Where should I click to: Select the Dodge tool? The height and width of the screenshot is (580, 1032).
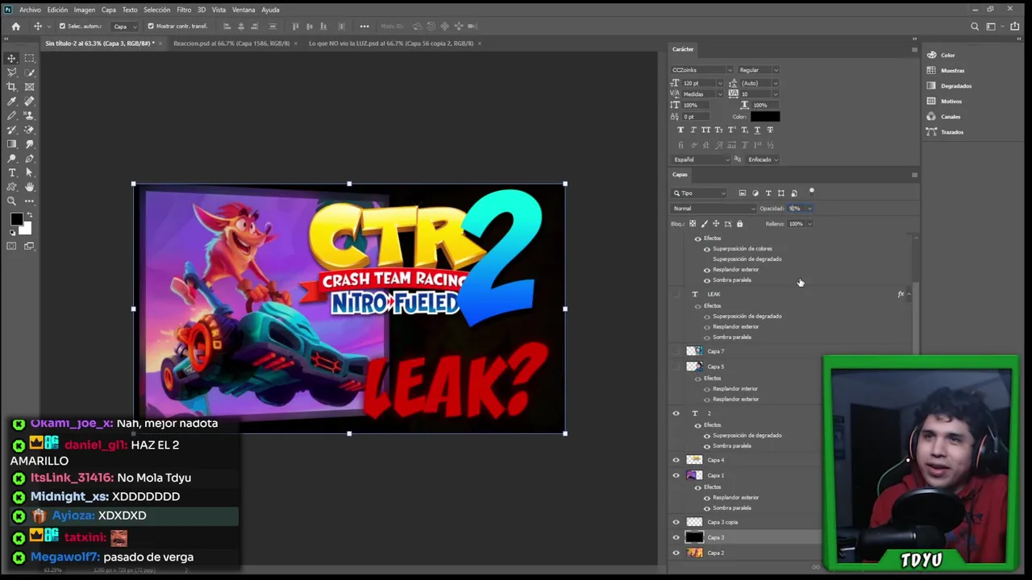tap(12, 159)
